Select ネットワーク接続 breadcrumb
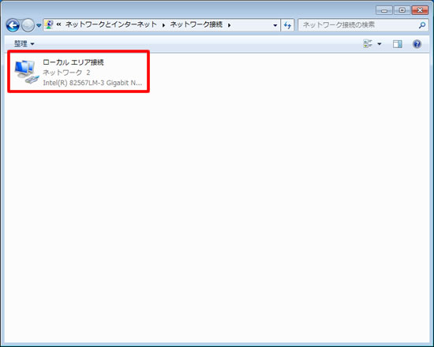Screen dimensions: 434x347 pyautogui.click(x=196, y=24)
